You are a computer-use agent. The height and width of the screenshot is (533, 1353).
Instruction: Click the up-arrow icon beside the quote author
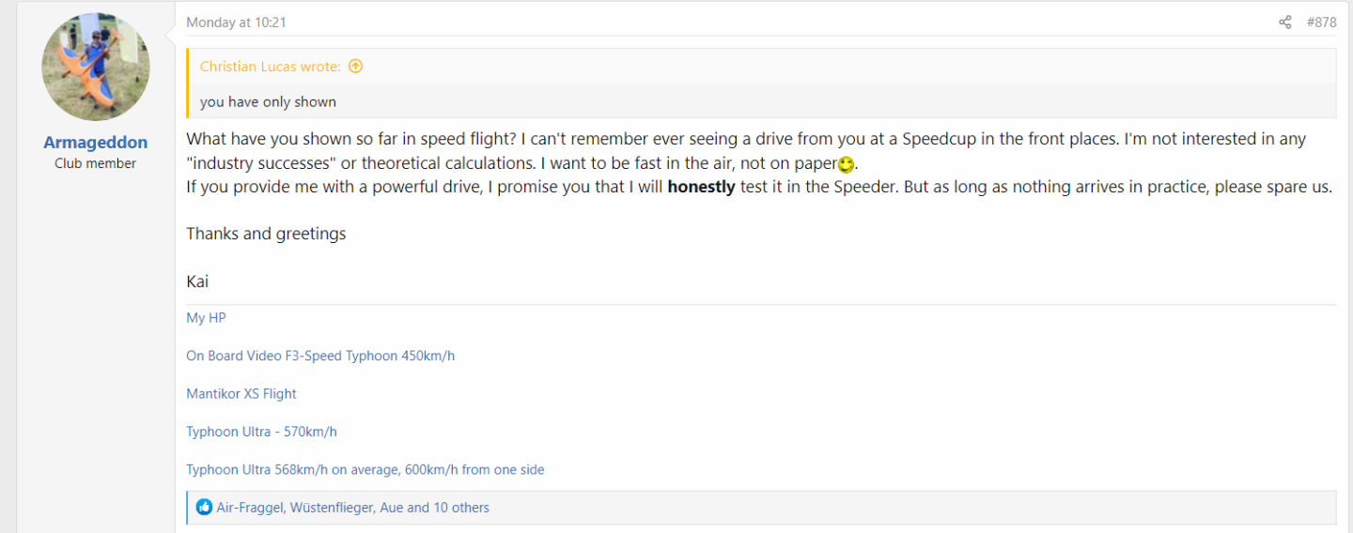pyautogui.click(x=355, y=67)
